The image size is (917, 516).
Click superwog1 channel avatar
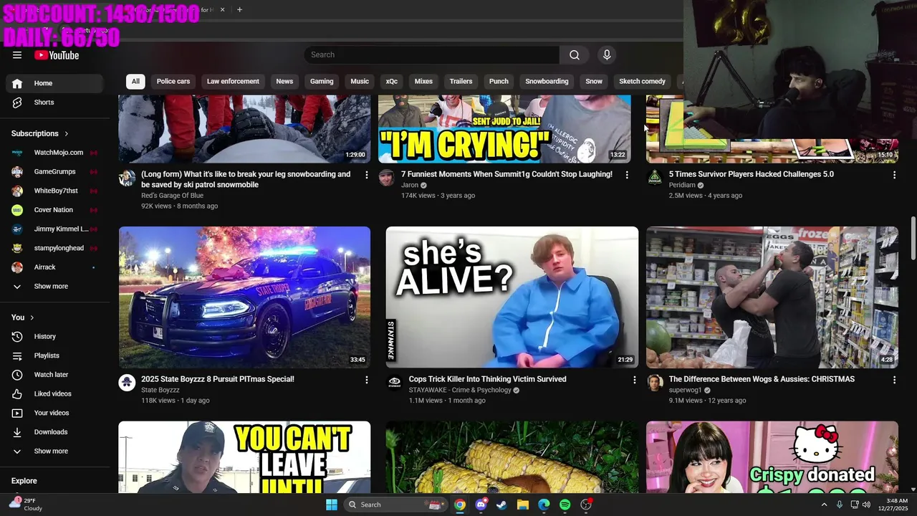[655, 382]
